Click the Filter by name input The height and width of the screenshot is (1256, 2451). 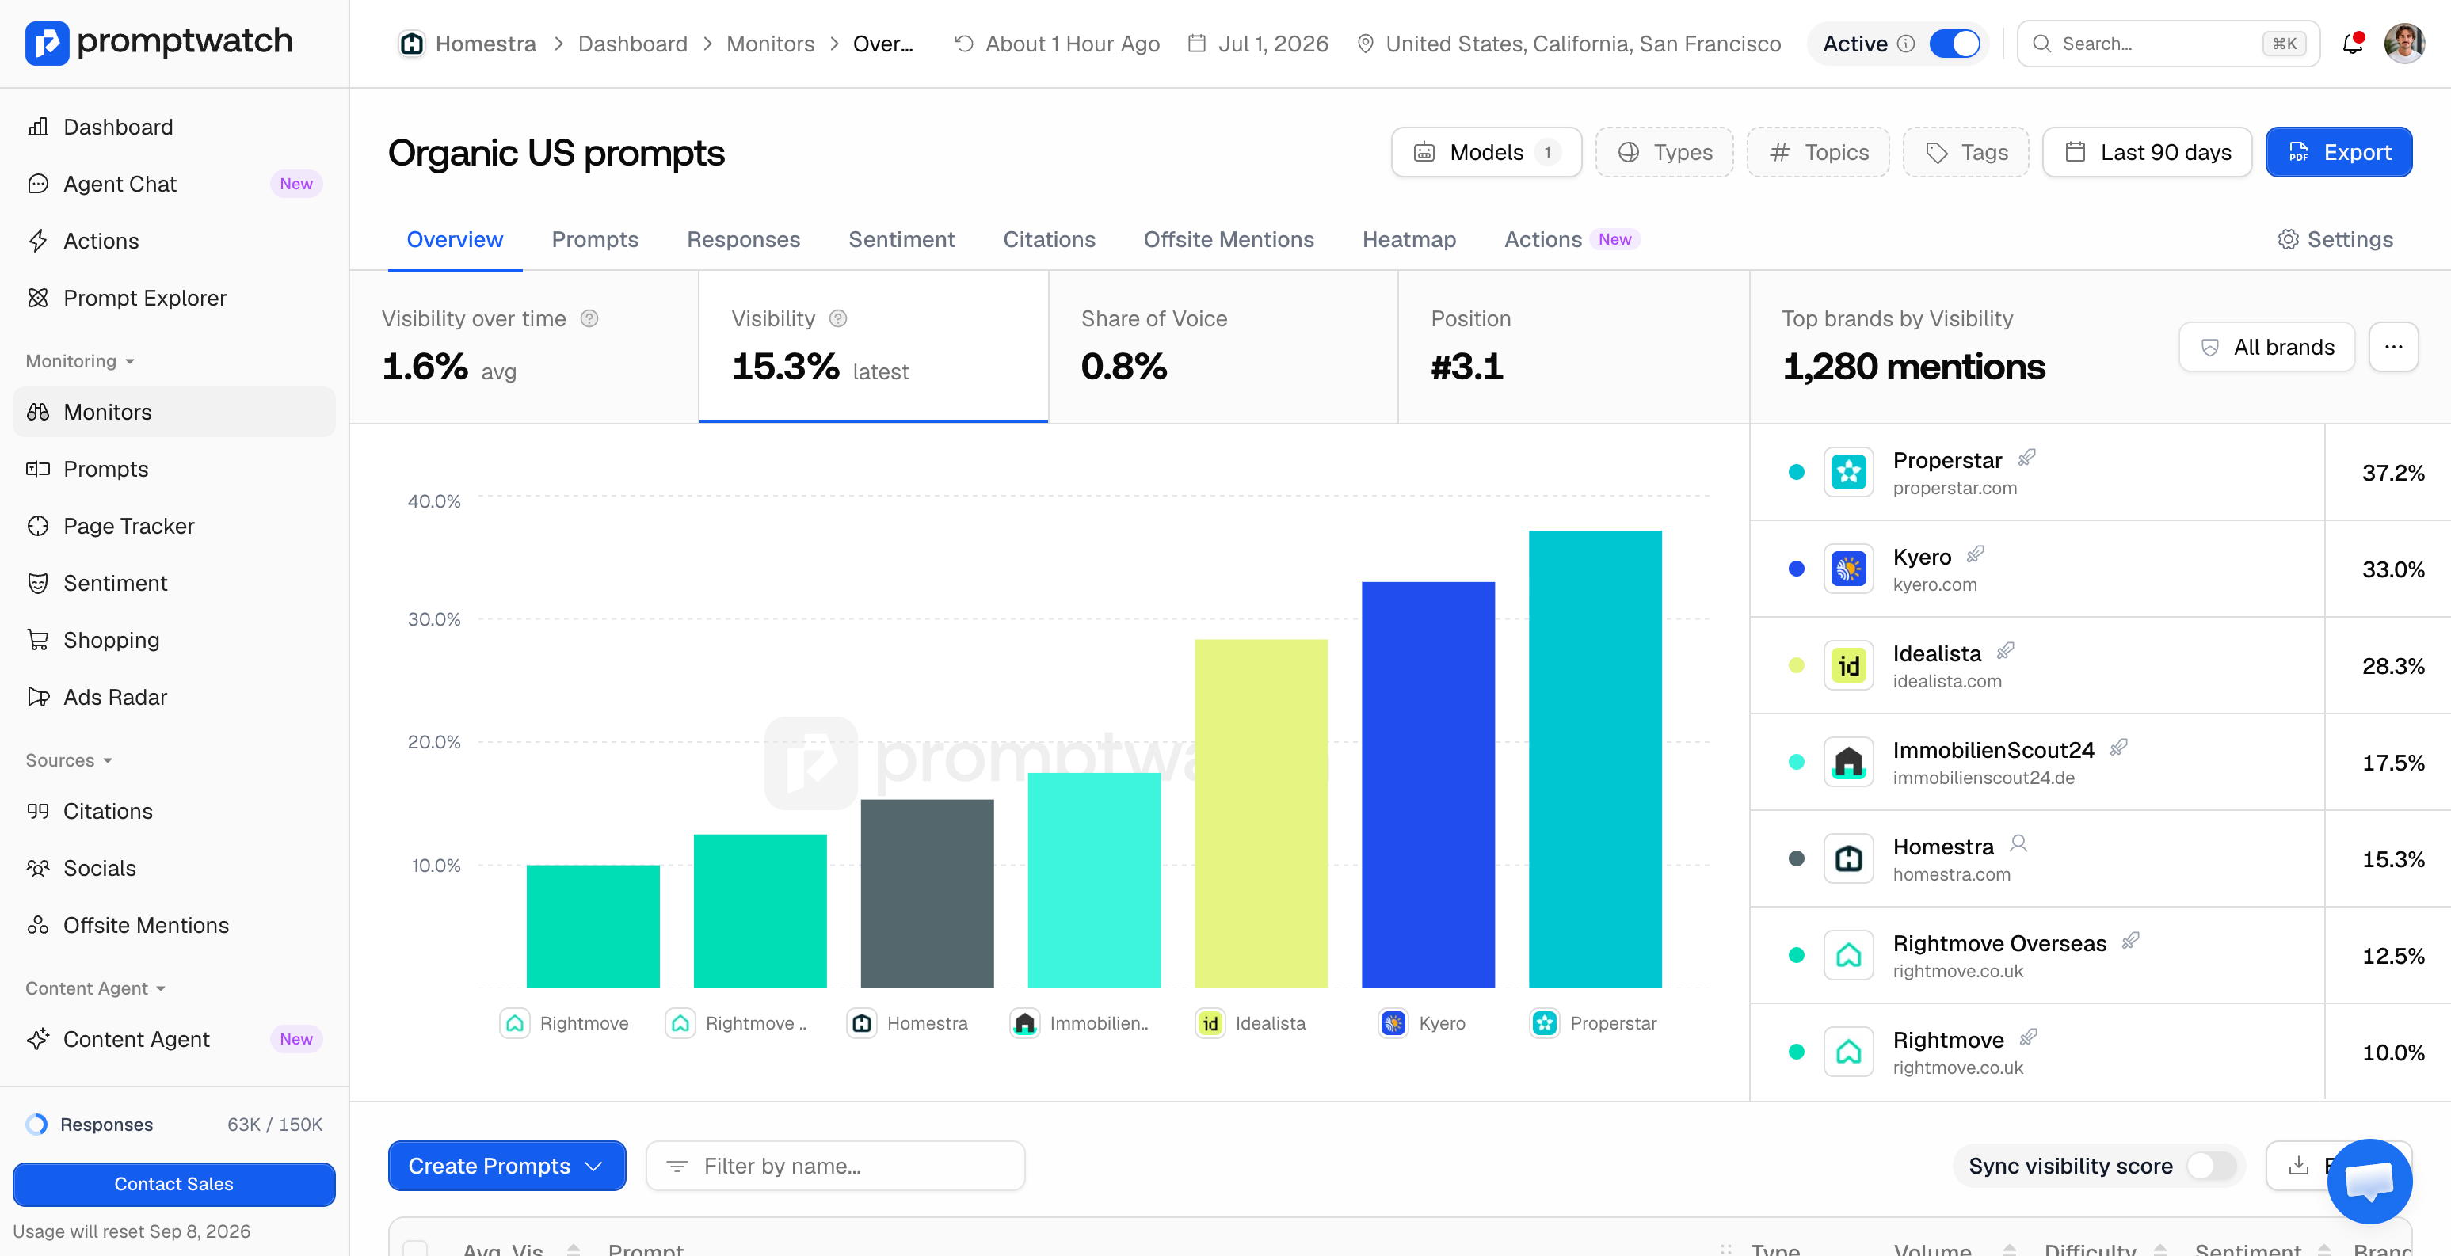tap(834, 1166)
